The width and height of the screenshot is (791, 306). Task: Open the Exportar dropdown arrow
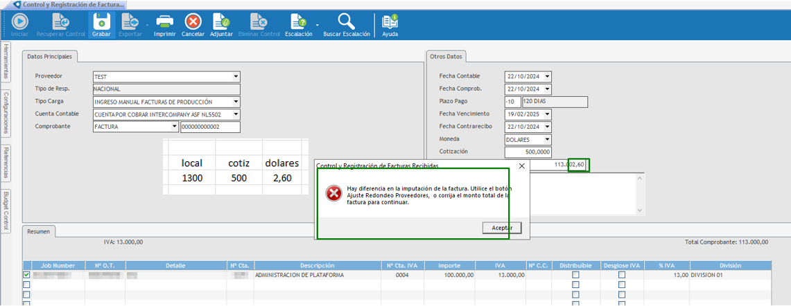(147, 25)
